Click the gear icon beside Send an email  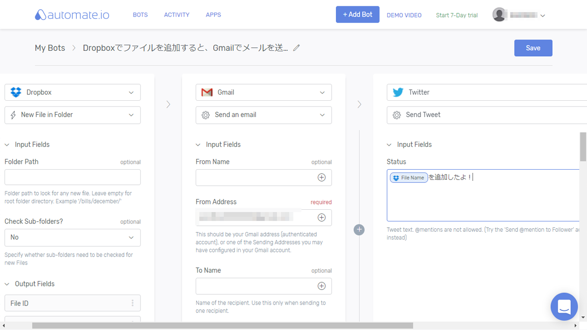point(206,115)
